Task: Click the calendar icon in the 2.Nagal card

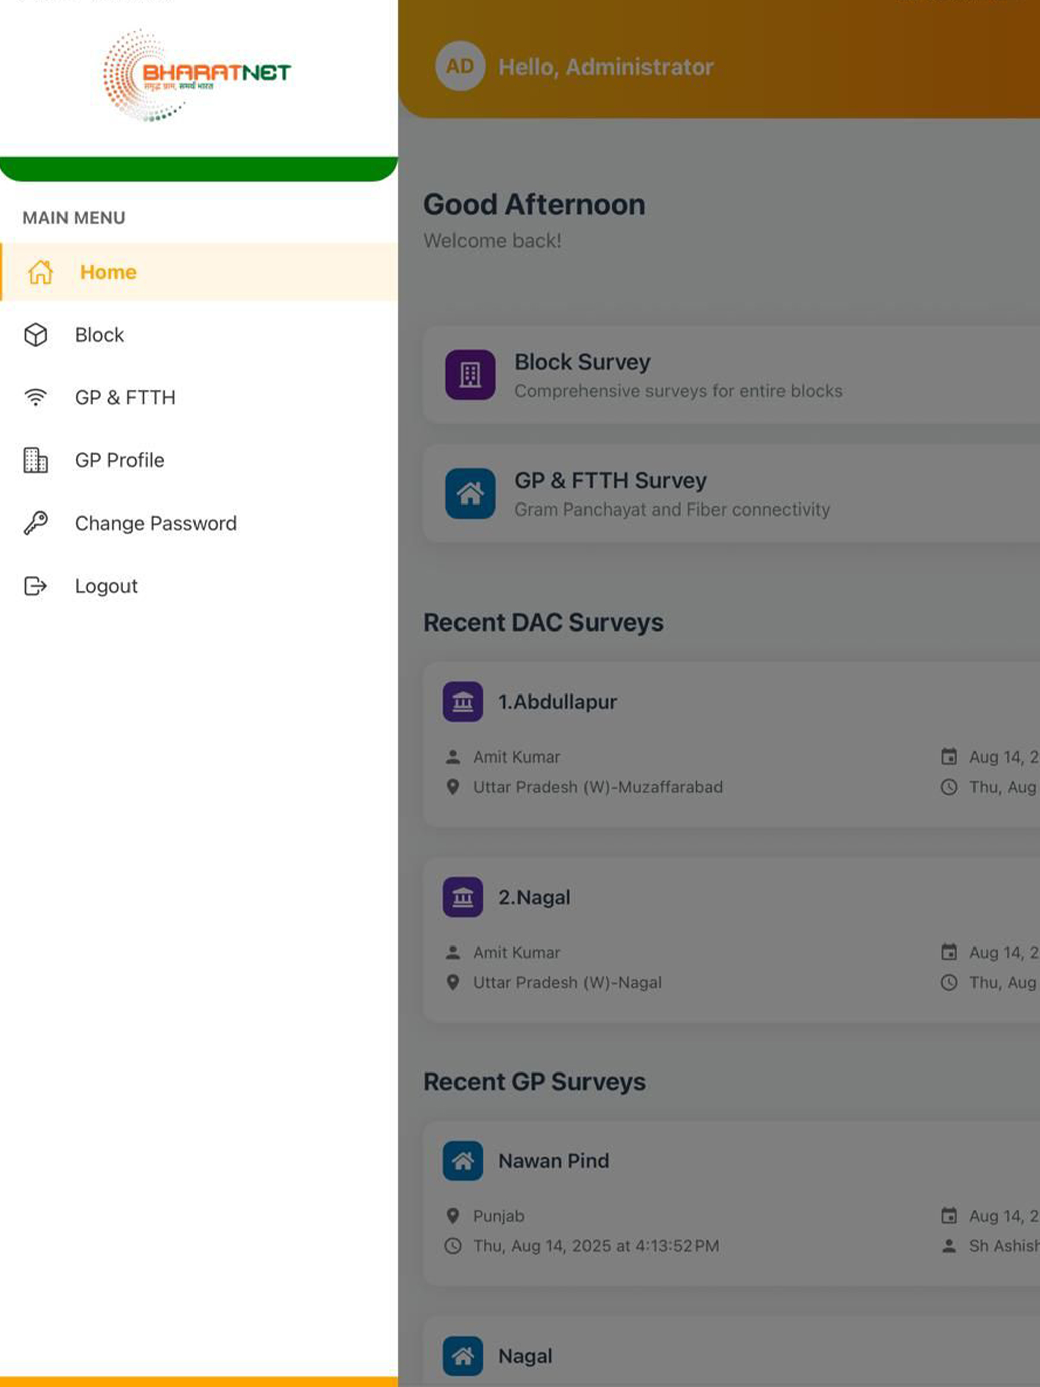Action: click(949, 953)
